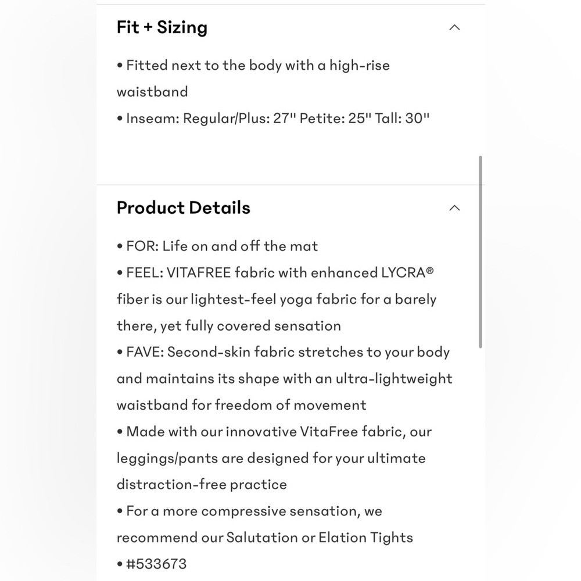
Task: Collapse the Fit + Sizing chevron
Action: pos(454,27)
